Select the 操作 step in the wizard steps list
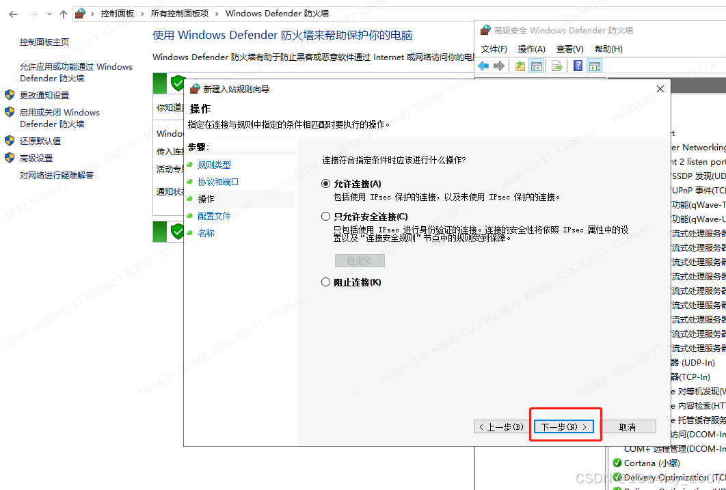This screenshot has height=490, width=726. [x=206, y=199]
